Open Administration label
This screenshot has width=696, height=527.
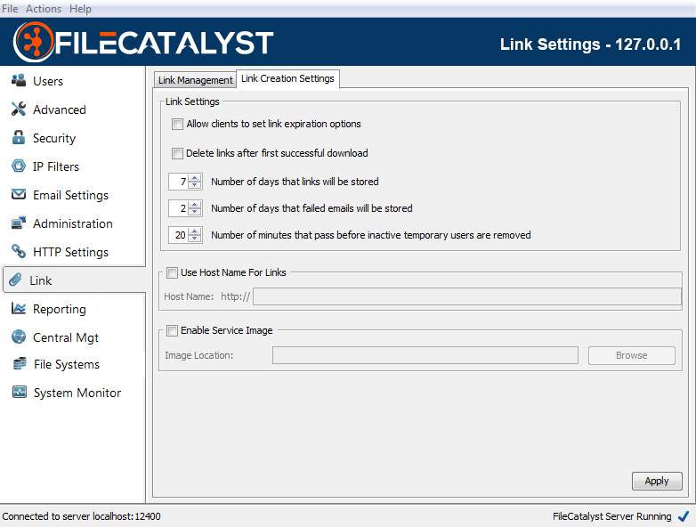(x=73, y=223)
